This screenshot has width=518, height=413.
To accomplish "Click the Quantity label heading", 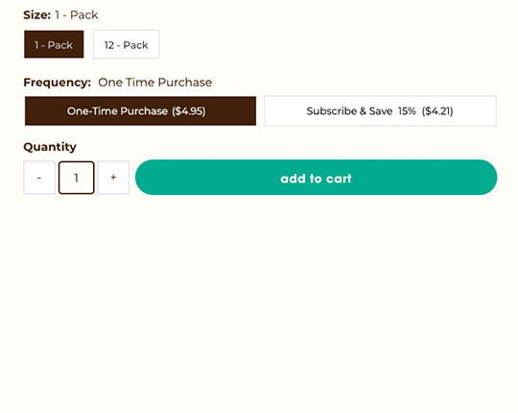I will click(50, 147).
